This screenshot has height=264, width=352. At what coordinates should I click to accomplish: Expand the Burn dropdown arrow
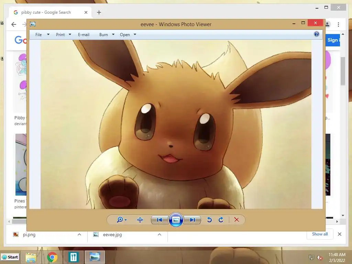click(113, 35)
